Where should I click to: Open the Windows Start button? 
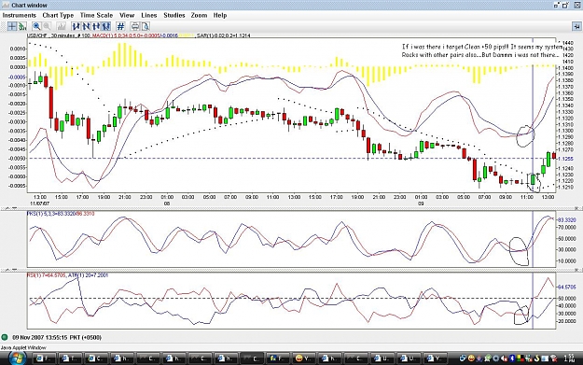[17, 358]
